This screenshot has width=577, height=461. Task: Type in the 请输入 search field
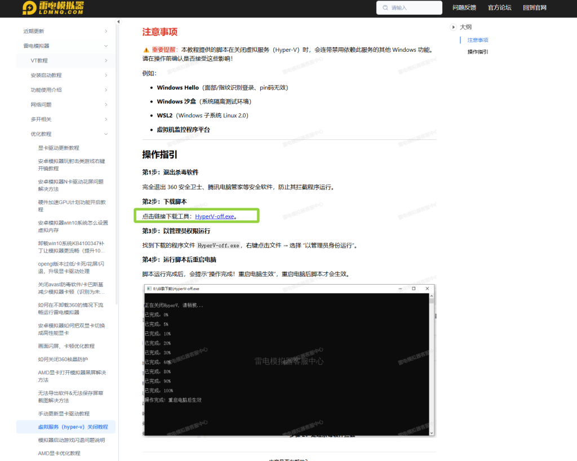click(414, 8)
